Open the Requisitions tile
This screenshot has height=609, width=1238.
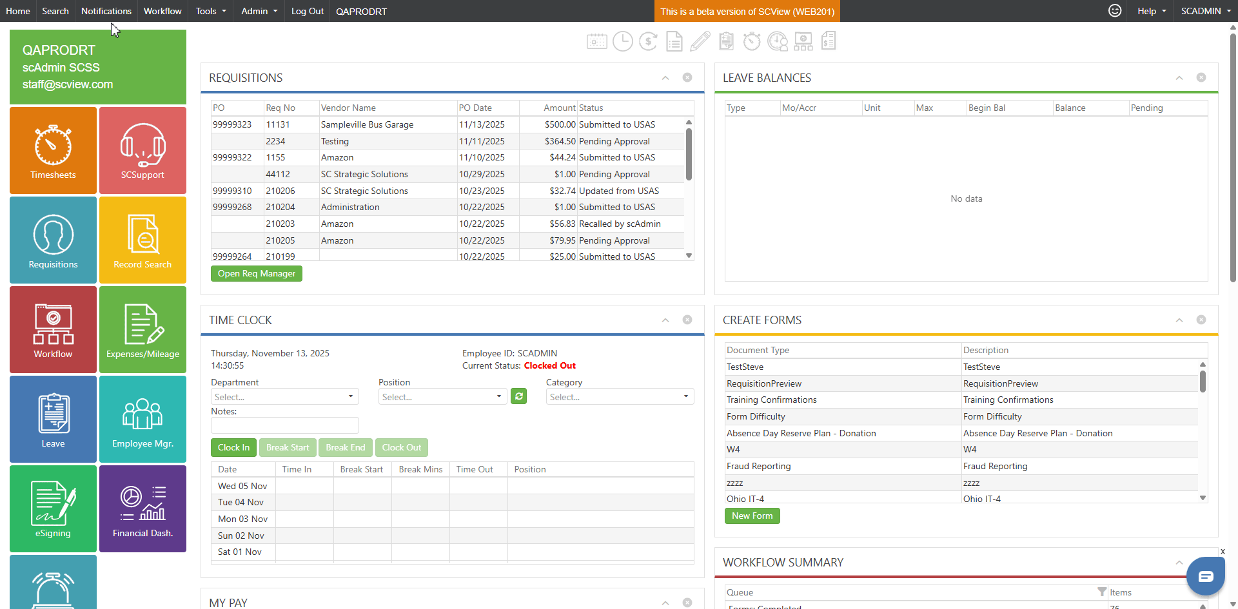point(53,240)
